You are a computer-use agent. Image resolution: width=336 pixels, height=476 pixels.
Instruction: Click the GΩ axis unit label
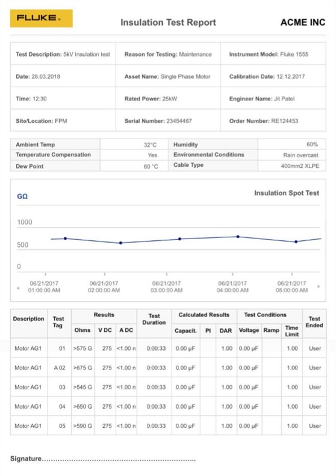(23, 196)
